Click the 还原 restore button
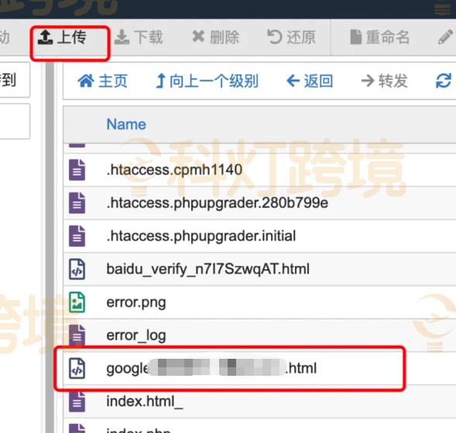The height and width of the screenshot is (433, 456). (x=291, y=37)
